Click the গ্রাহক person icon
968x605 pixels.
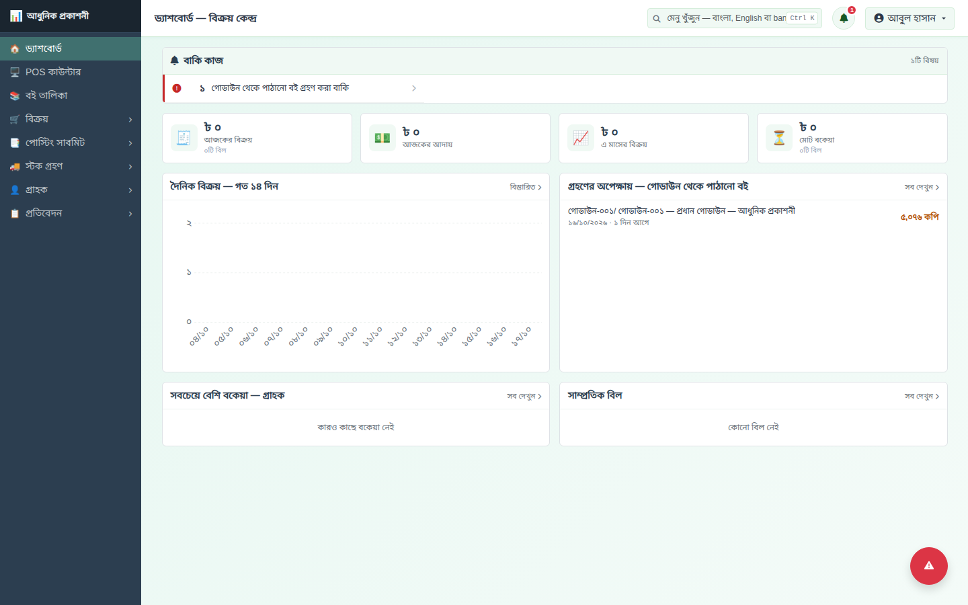pyautogui.click(x=15, y=190)
